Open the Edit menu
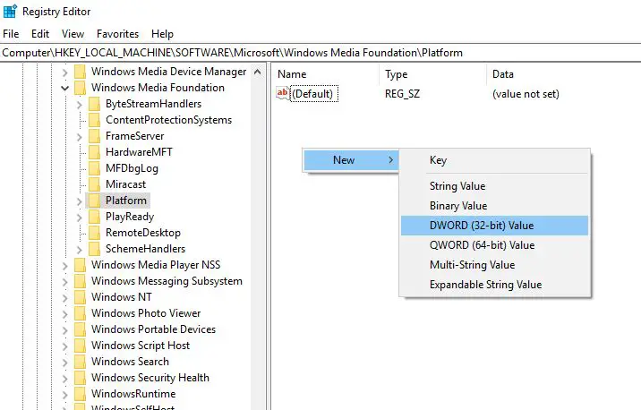This screenshot has width=641, height=410. 39,33
